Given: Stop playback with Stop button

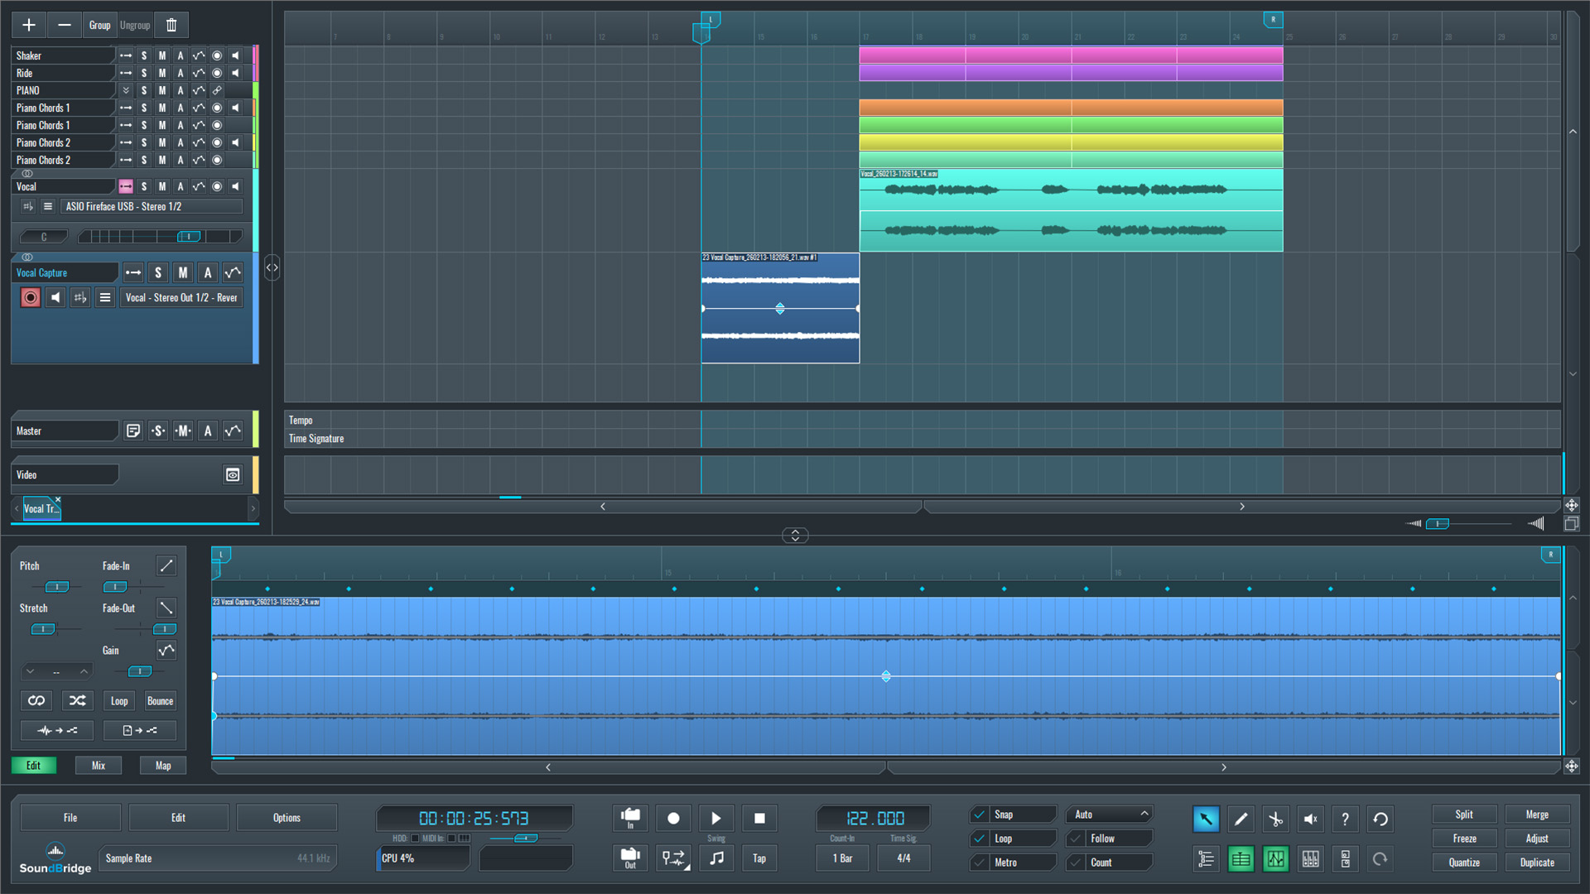Looking at the screenshot, I should (x=759, y=818).
